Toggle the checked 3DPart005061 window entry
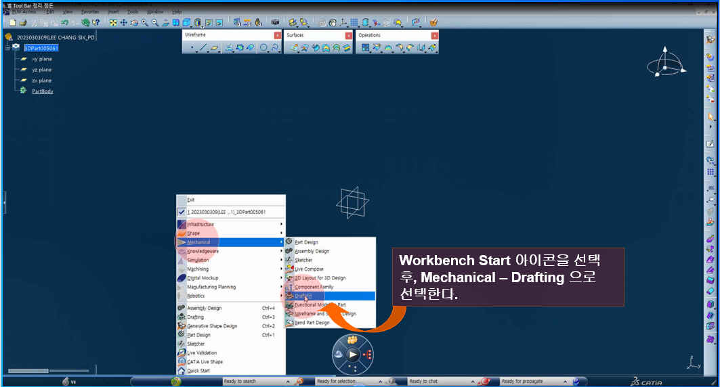The image size is (720, 387). click(x=231, y=212)
